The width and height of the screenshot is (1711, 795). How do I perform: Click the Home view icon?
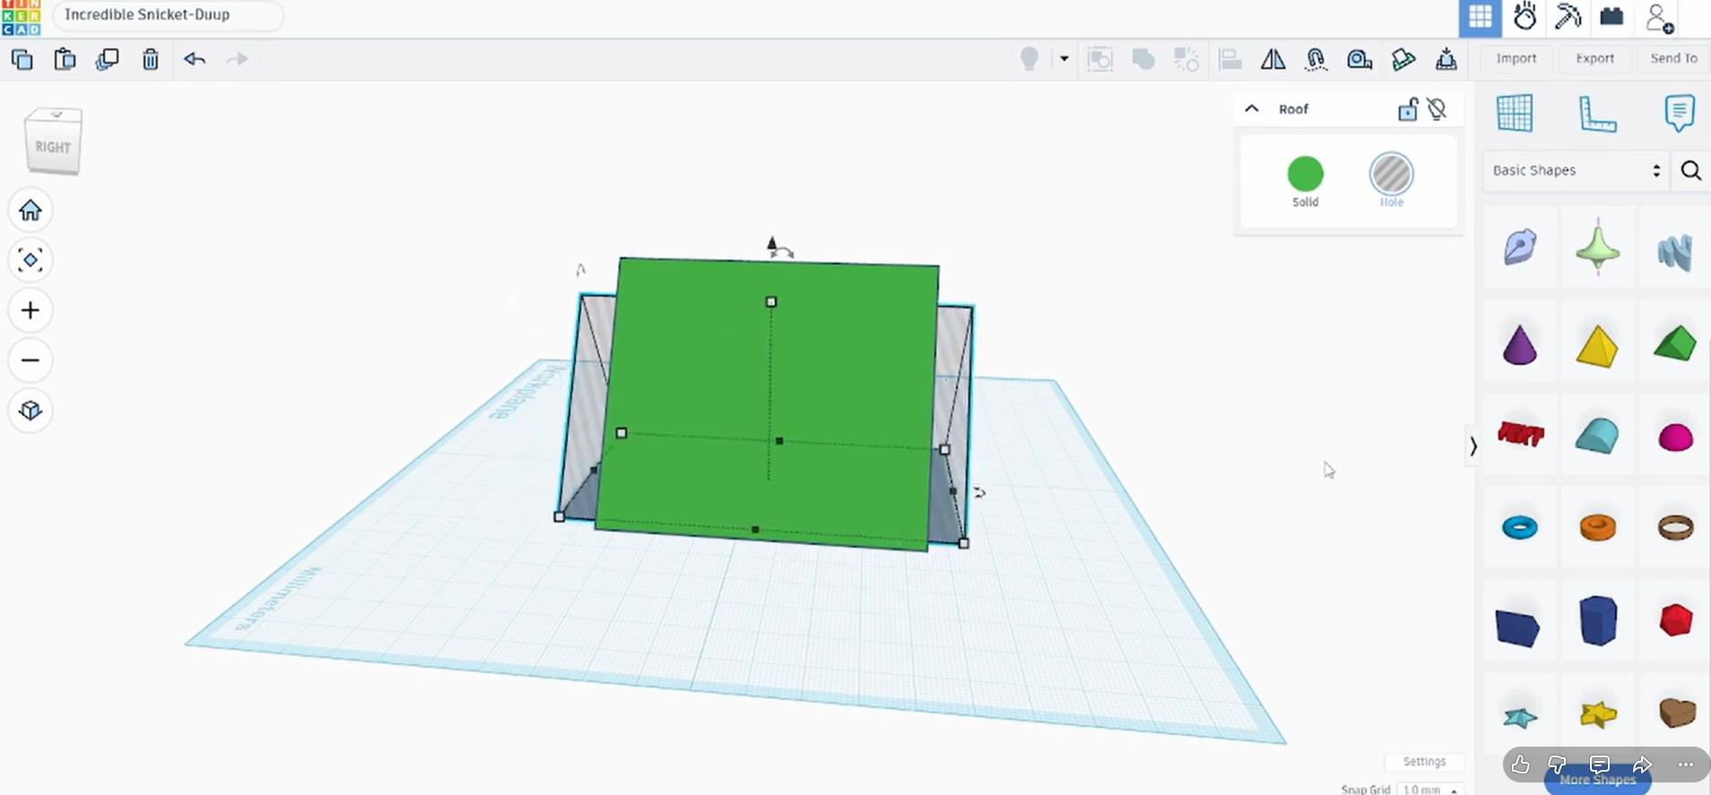point(30,210)
